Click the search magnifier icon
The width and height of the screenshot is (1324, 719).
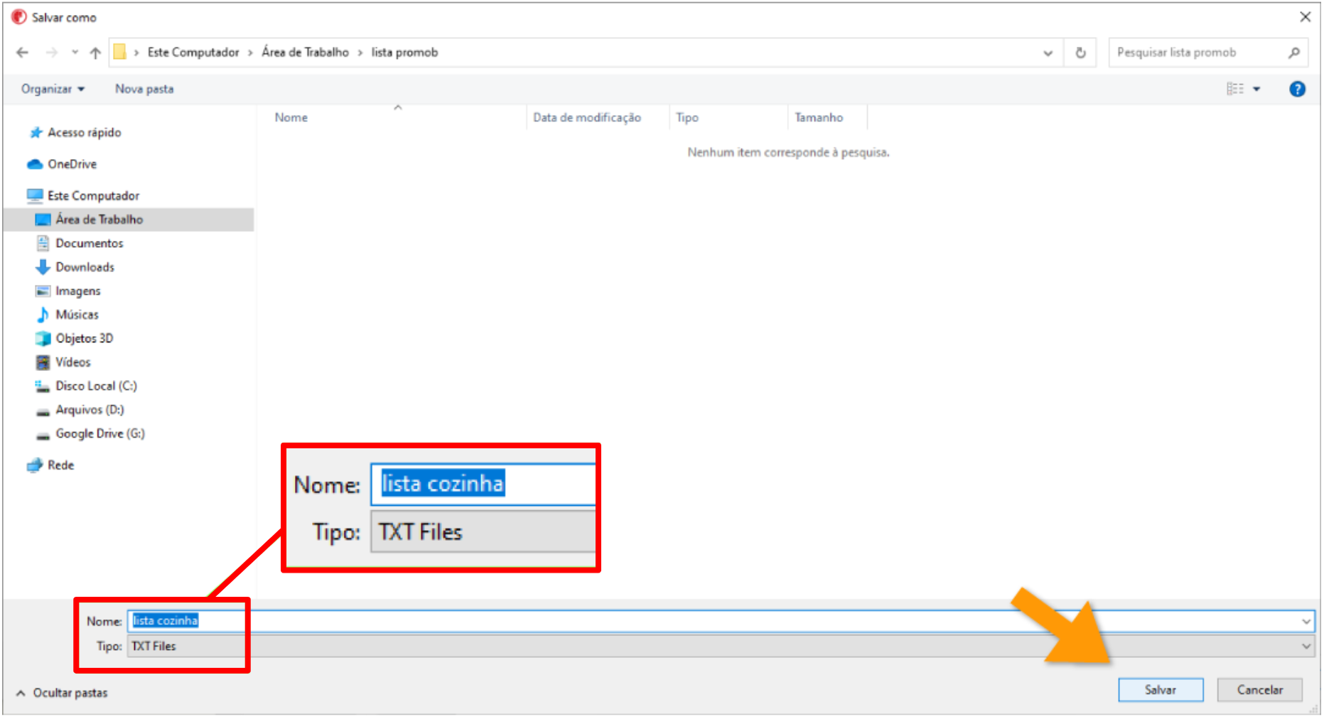[1293, 53]
